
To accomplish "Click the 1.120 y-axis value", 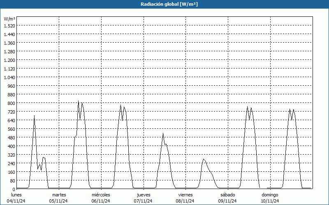I will (x=9, y=68).
